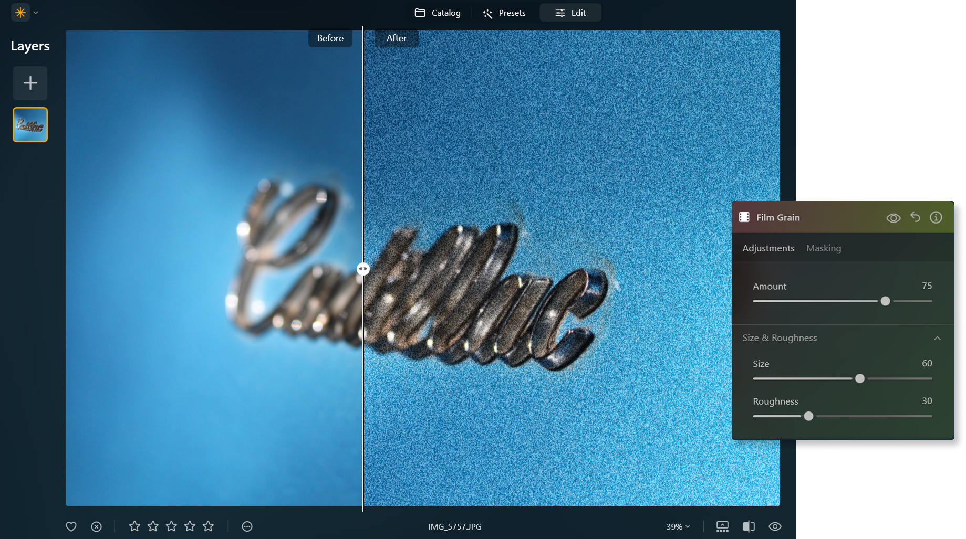Click the After label

coord(396,38)
